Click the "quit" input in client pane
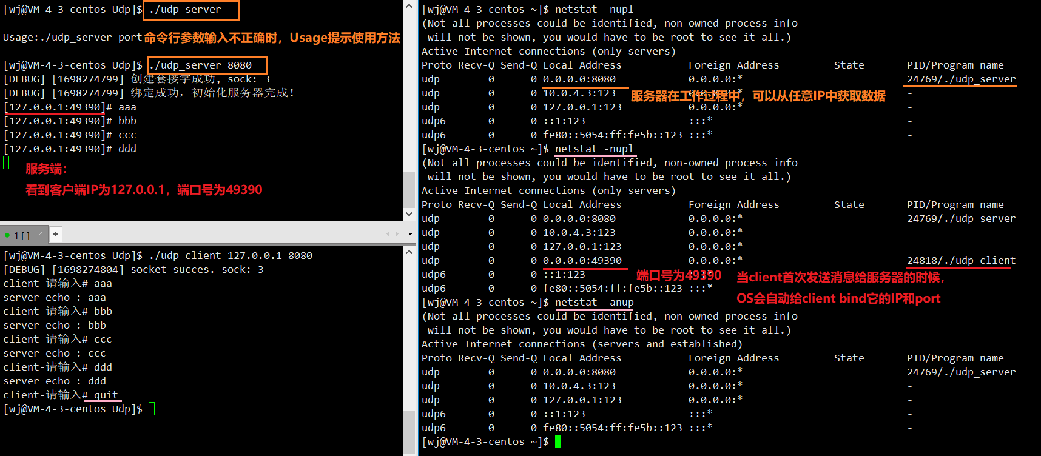Image resolution: width=1041 pixels, height=456 pixels. pyautogui.click(x=106, y=395)
